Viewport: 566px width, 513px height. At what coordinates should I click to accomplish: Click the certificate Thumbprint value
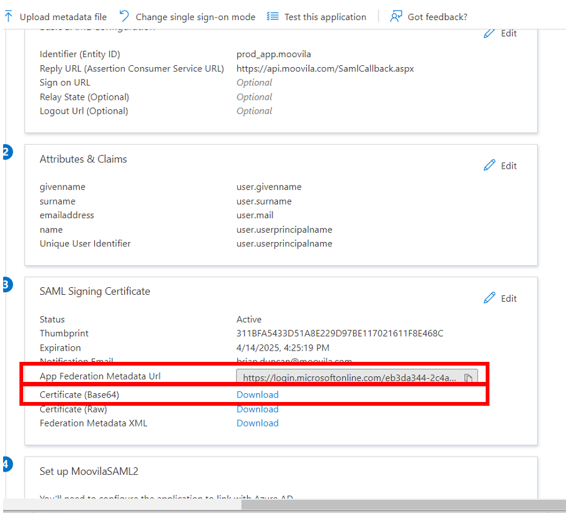pos(339,334)
